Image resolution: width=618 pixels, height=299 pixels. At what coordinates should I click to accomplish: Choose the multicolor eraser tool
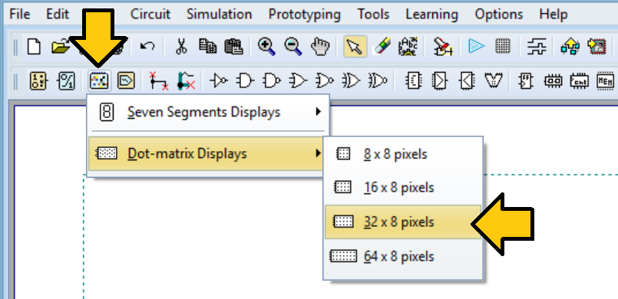(x=382, y=47)
